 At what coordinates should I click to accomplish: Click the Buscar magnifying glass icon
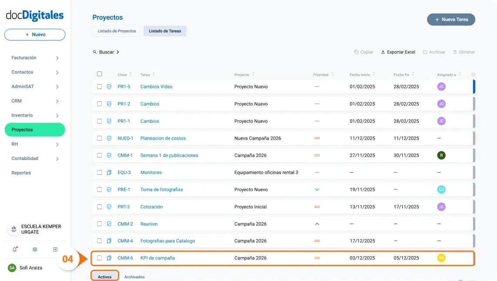[94, 52]
